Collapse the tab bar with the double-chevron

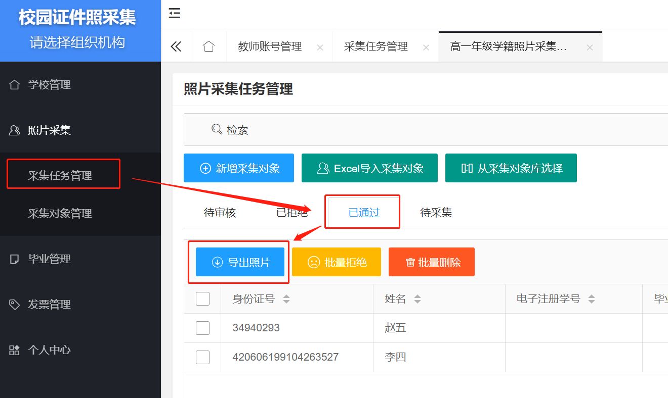(176, 46)
